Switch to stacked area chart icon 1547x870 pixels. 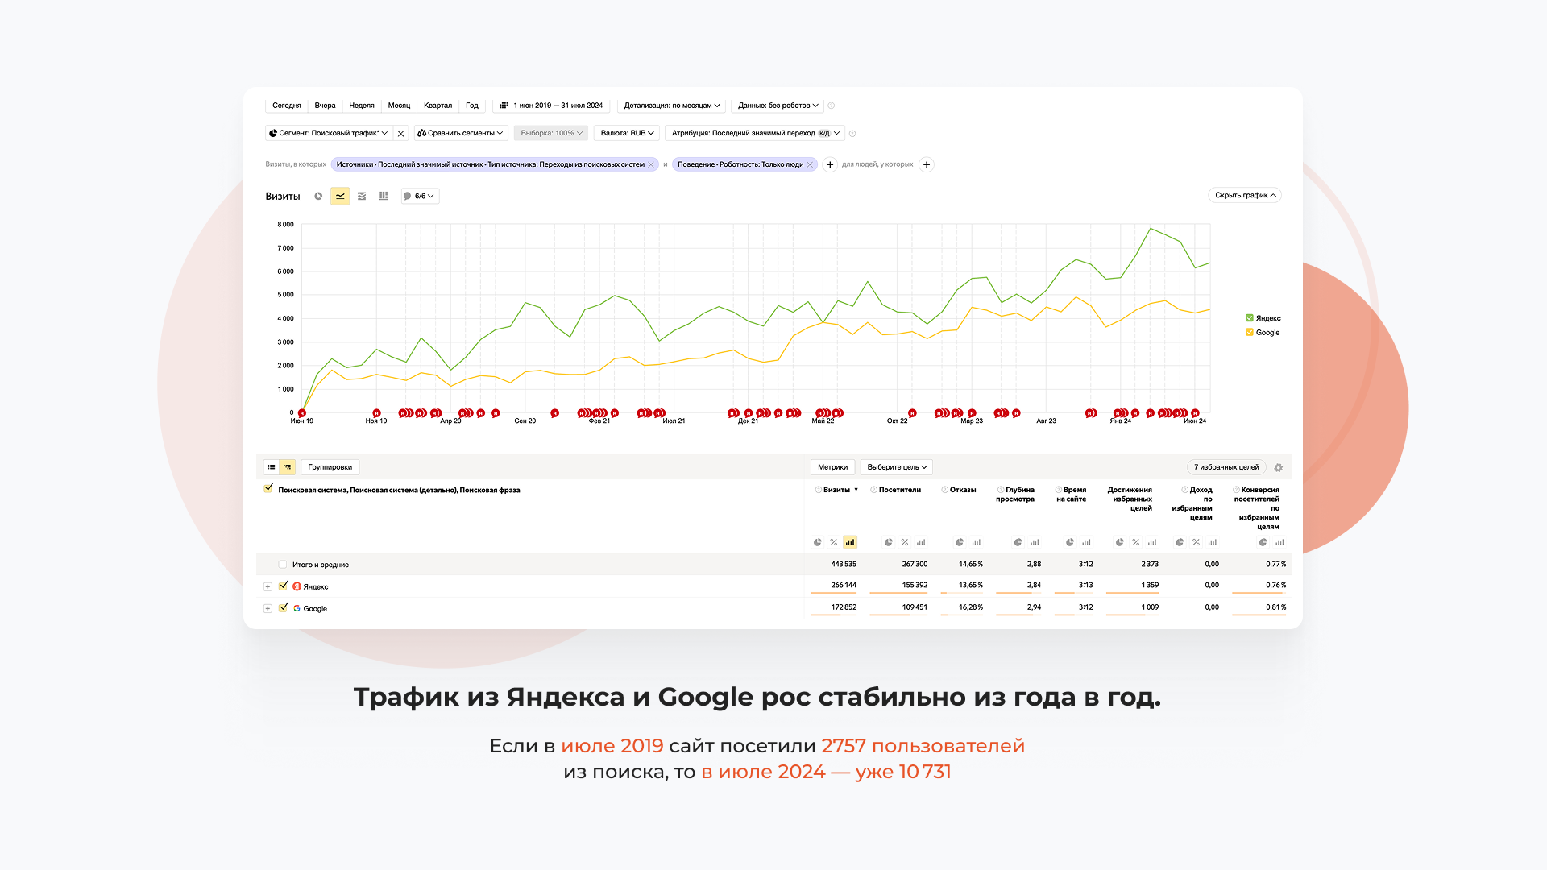362,196
